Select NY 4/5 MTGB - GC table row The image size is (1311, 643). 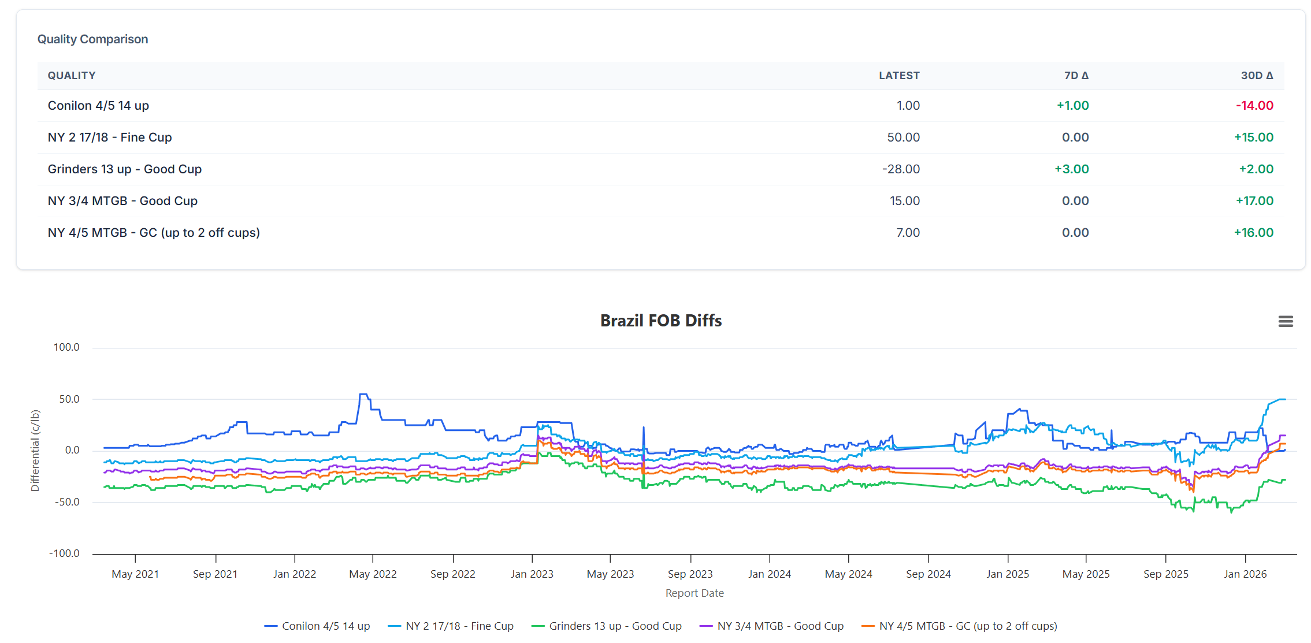tap(154, 233)
